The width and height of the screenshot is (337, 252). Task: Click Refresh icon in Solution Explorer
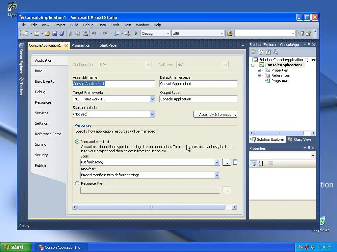point(268,52)
